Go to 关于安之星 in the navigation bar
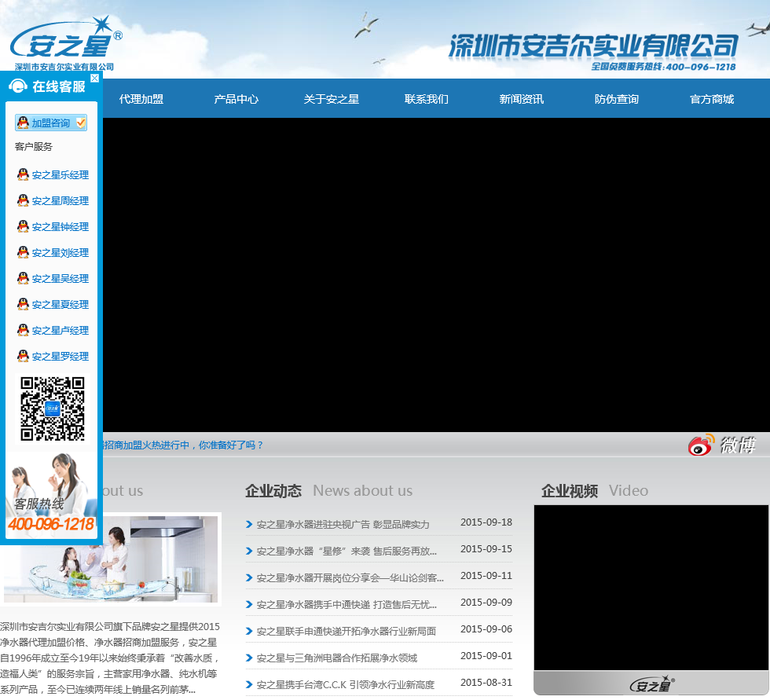Image resolution: width=770 pixels, height=700 pixels. coord(332,99)
